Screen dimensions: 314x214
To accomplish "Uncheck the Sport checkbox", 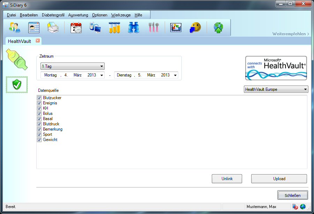I will click(39, 134).
